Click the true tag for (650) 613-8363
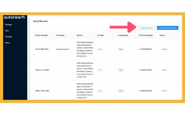185x115 pixels. pos(100,70)
